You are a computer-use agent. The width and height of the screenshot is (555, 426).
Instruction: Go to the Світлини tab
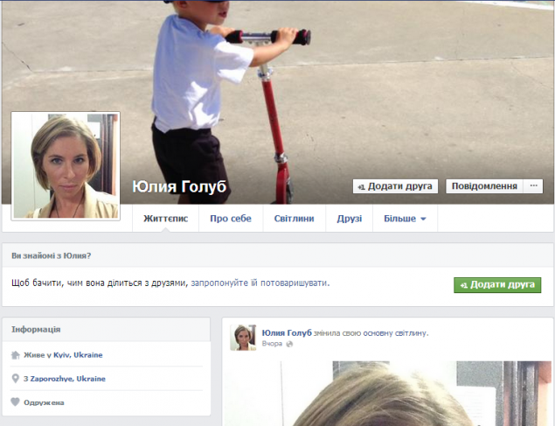tap(294, 219)
